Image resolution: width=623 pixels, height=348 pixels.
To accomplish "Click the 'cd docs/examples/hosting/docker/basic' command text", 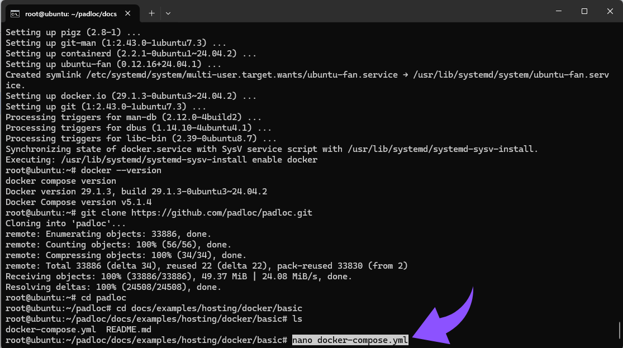I will tap(209, 308).
